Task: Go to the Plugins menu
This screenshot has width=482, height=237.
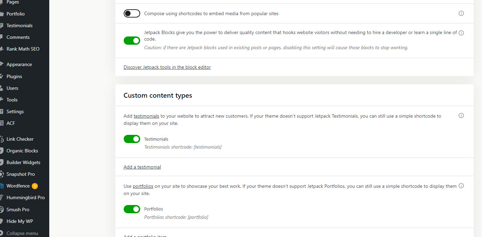Action: click(x=14, y=76)
